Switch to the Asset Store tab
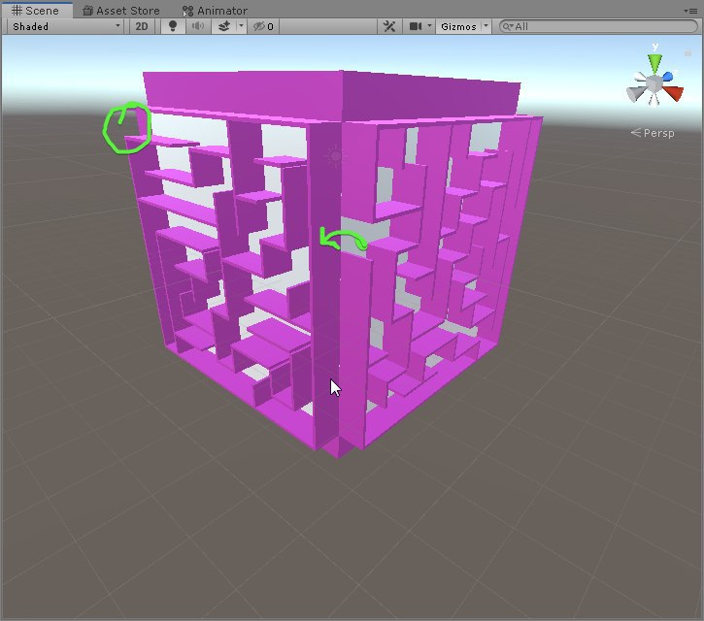 point(121,11)
